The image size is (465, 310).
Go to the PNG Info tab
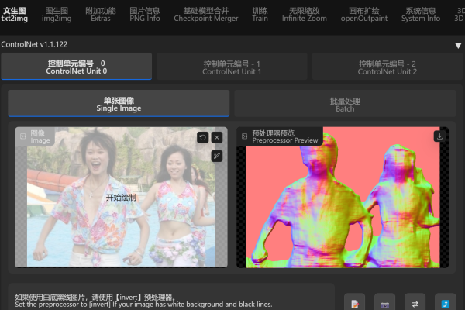coord(145,15)
